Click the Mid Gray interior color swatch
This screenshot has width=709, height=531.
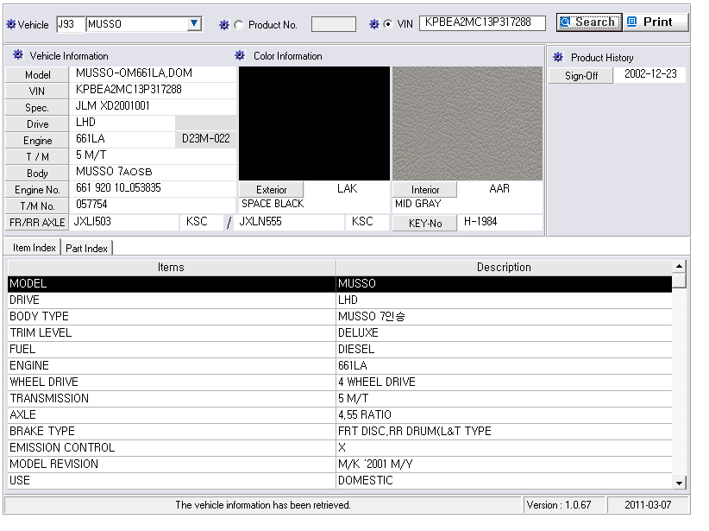(x=467, y=123)
